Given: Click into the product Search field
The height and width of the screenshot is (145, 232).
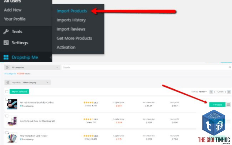Looking at the screenshot, I should pyautogui.click(x=145, y=68).
